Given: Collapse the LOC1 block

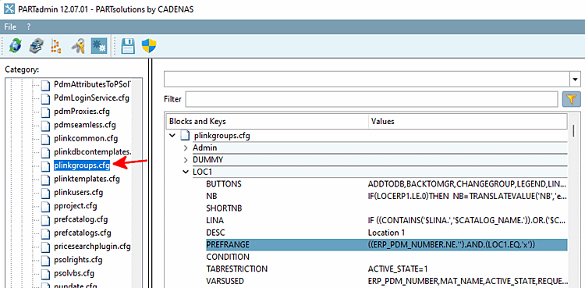Looking at the screenshot, I should pyautogui.click(x=186, y=172).
